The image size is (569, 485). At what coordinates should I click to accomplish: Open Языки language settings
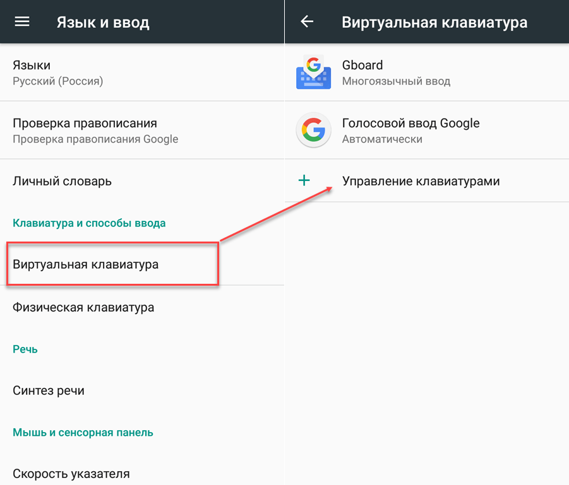coord(142,73)
